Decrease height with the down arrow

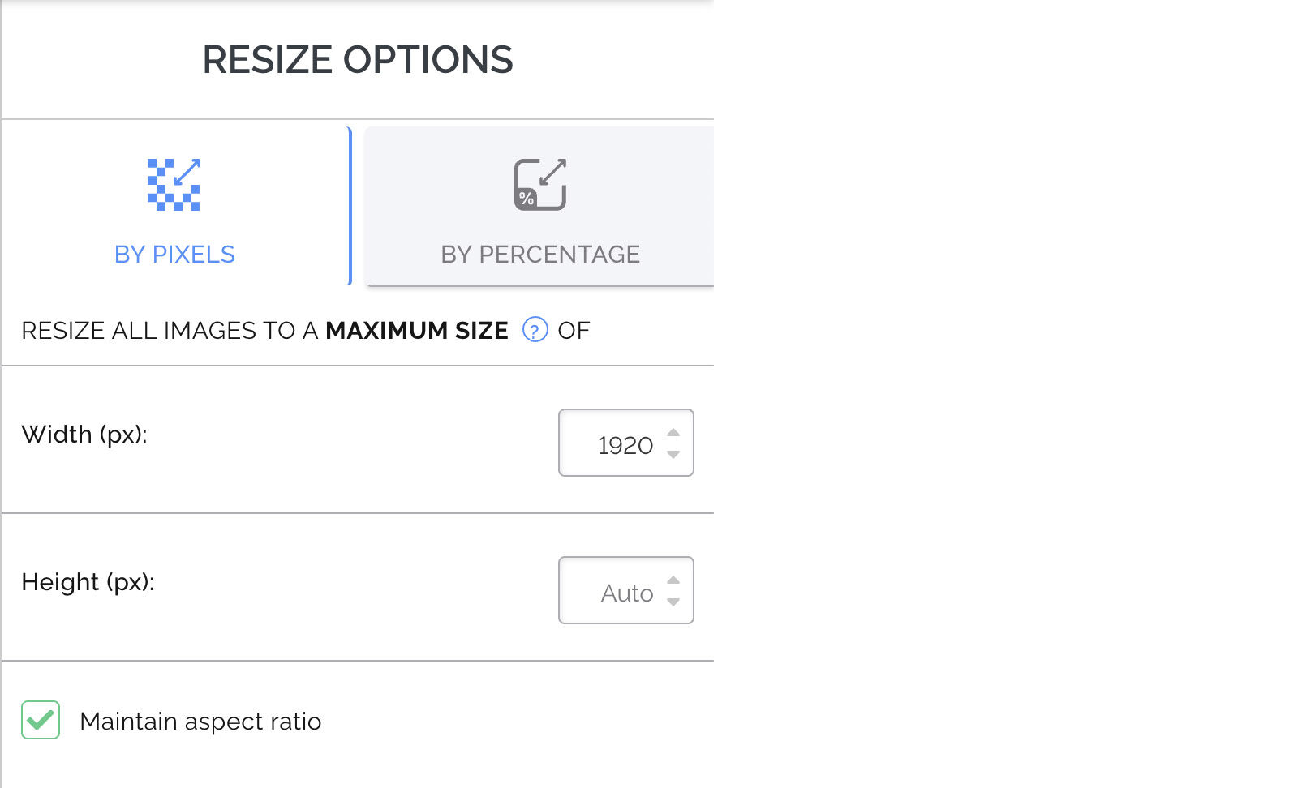pos(673,602)
